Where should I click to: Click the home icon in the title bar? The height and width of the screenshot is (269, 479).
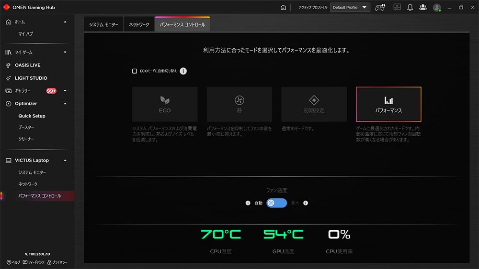[283, 8]
